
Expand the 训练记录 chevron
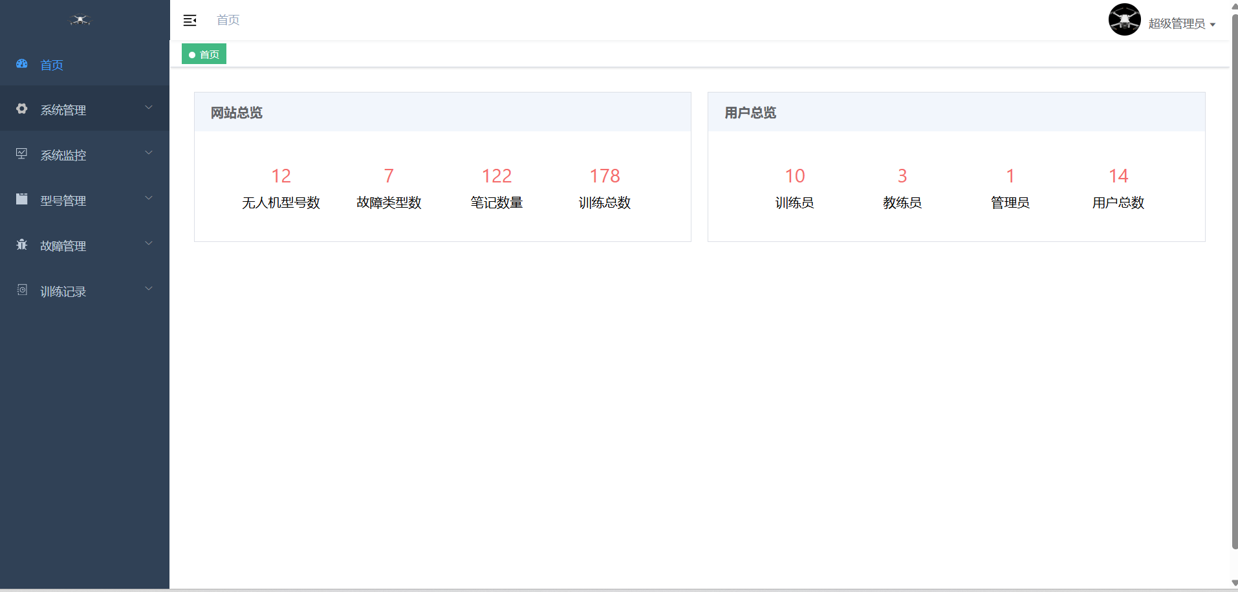[149, 289]
